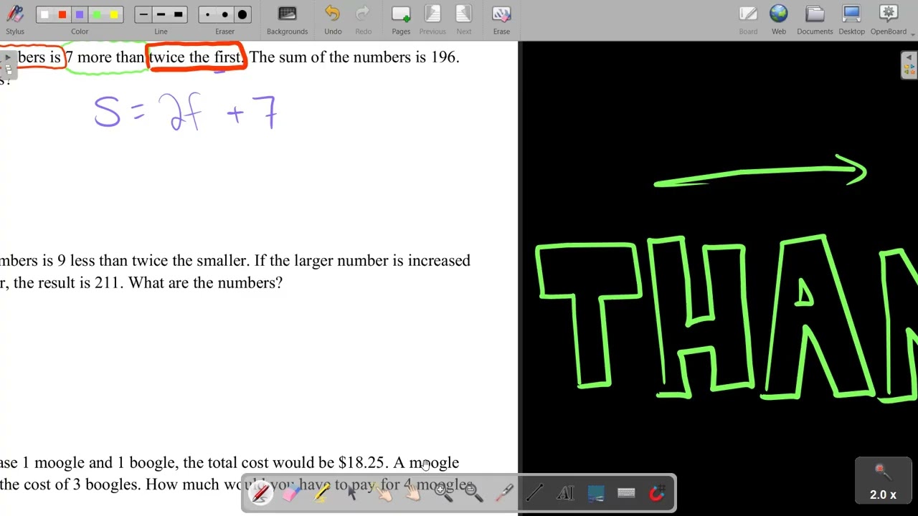The width and height of the screenshot is (918, 516).
Task: Activate the Laser pointer tool
Action: 504,492
